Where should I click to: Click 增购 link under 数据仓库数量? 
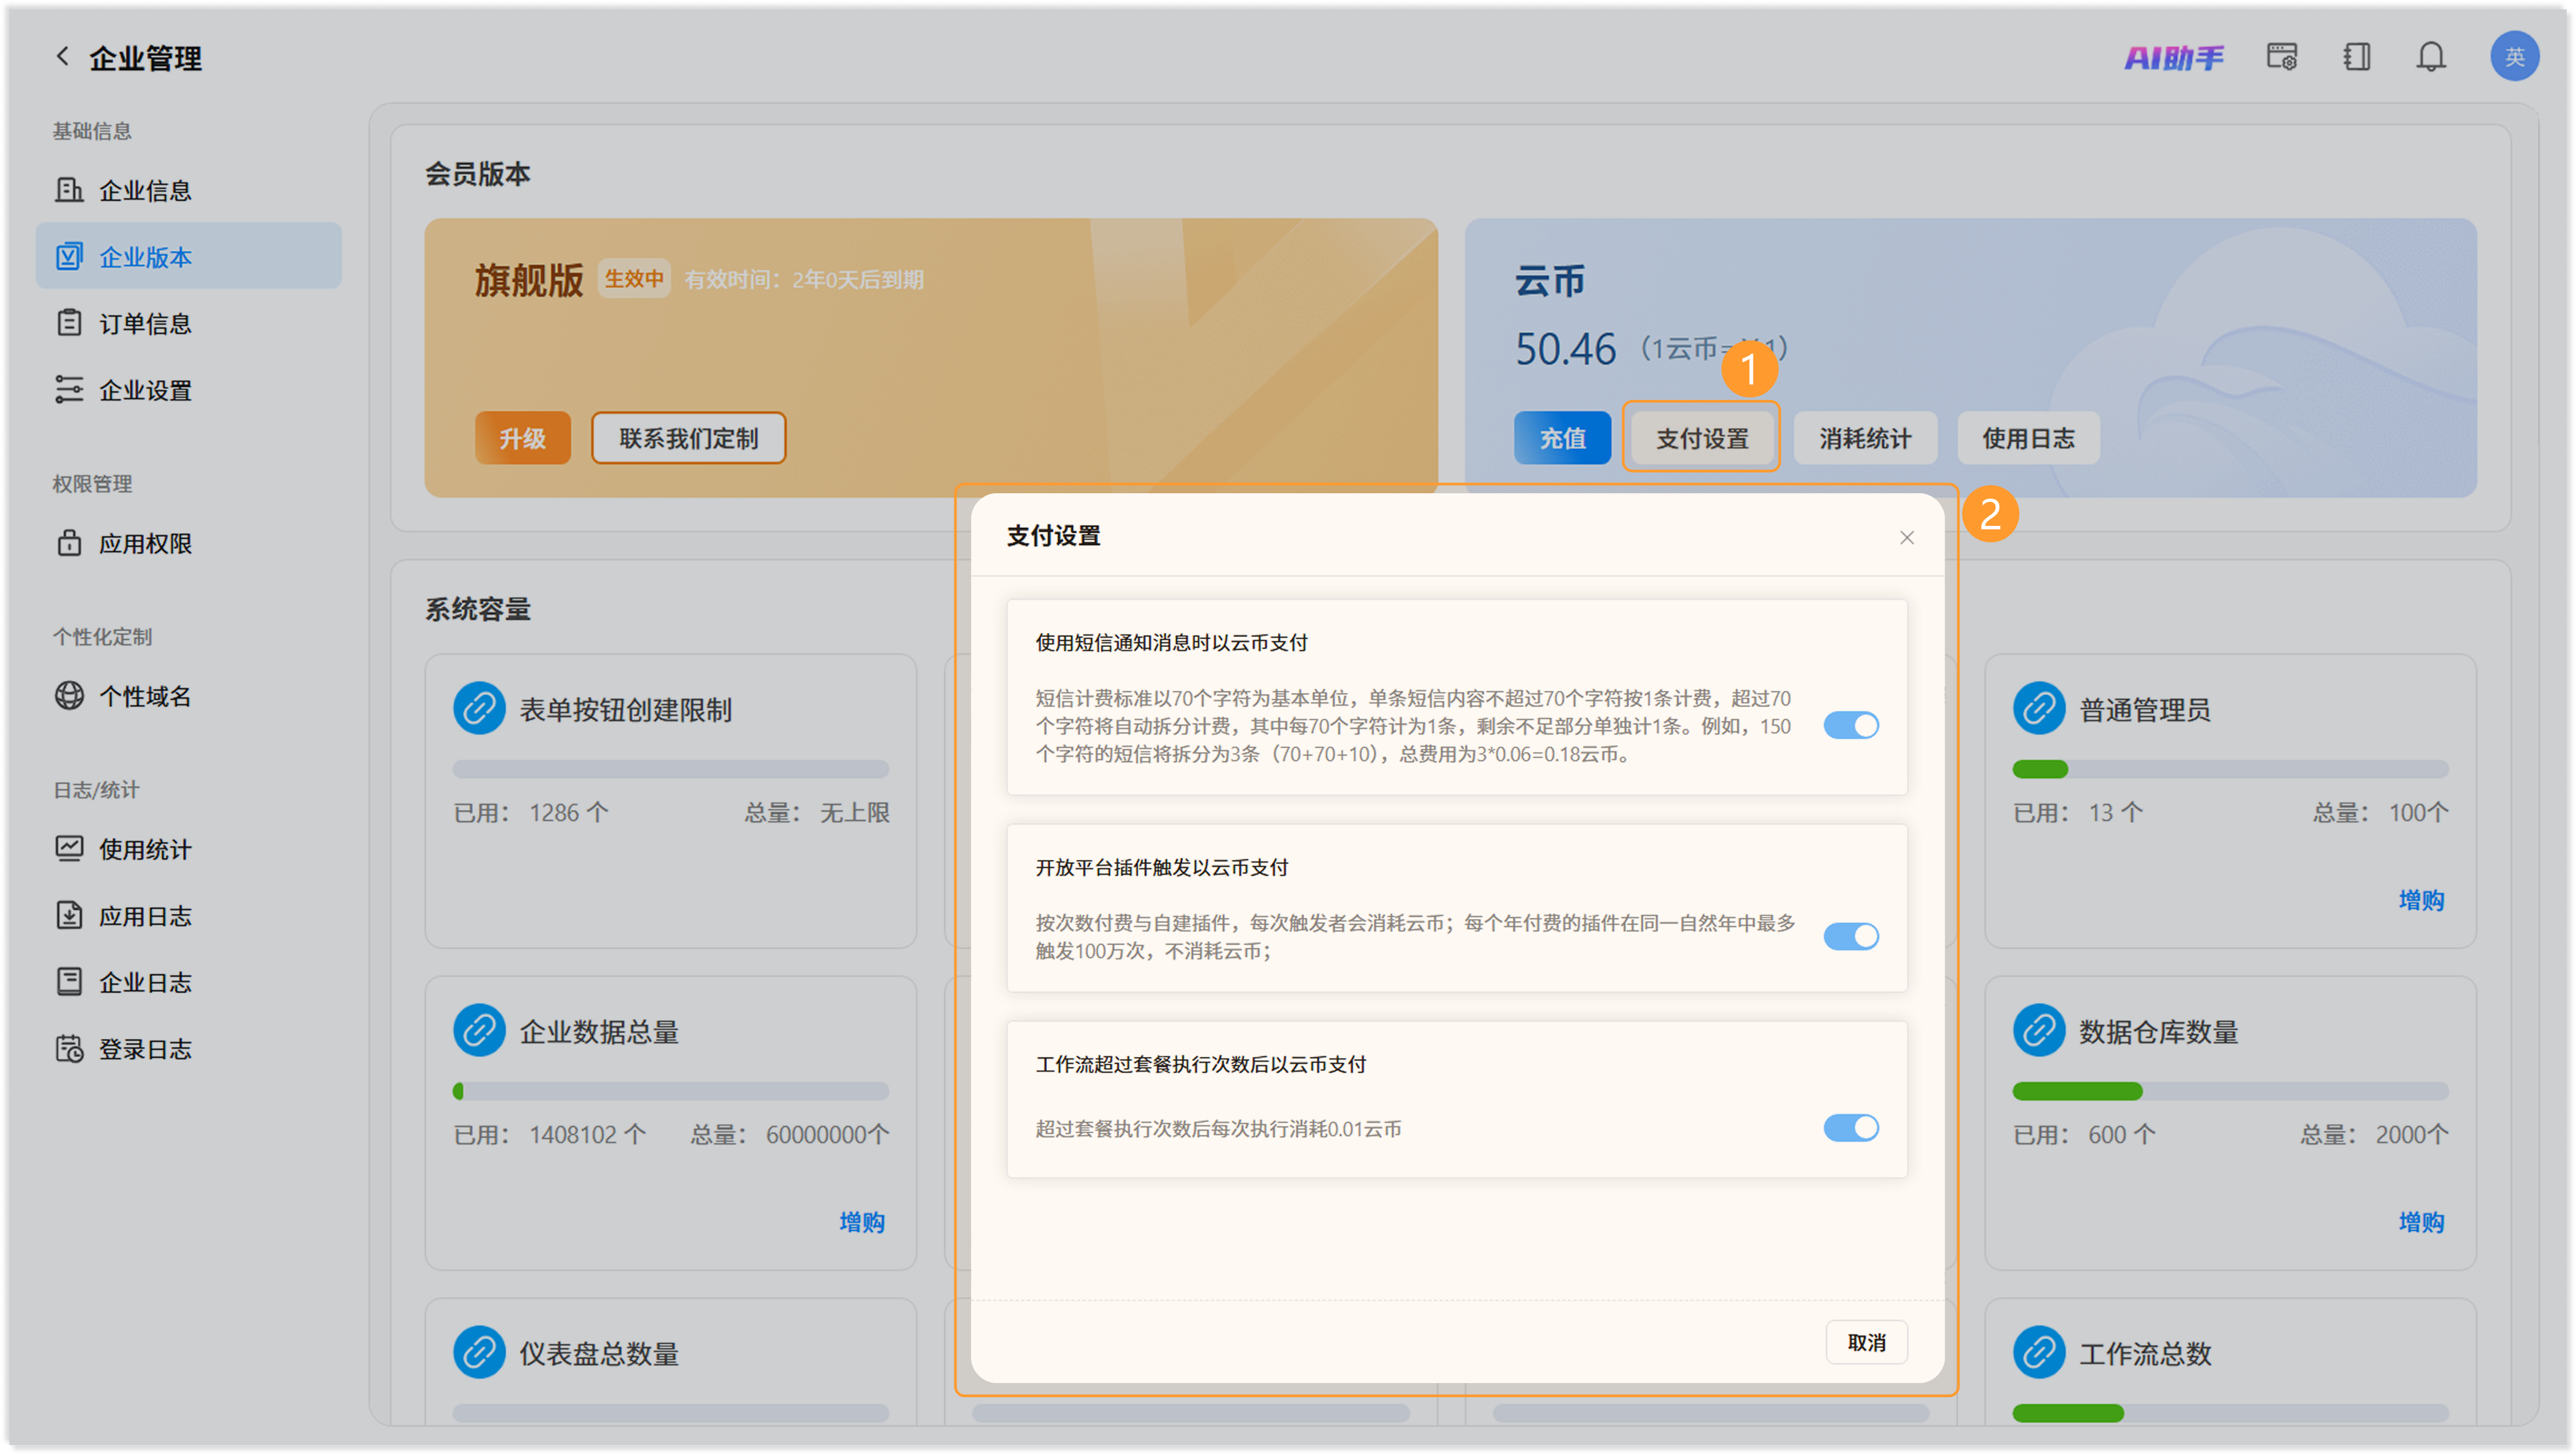coord(2421,1221)
